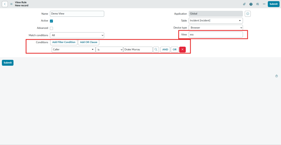Click the attachment paperclip icon

click(244, 4)
